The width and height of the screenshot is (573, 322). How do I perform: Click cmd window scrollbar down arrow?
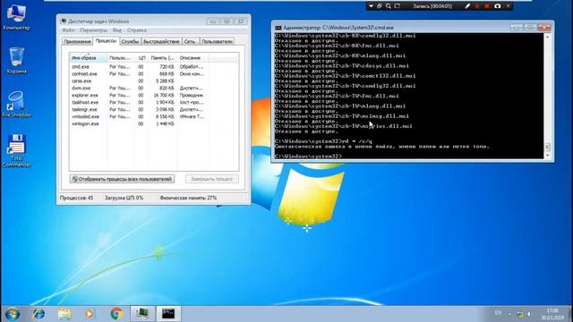[x=547, y=156]
